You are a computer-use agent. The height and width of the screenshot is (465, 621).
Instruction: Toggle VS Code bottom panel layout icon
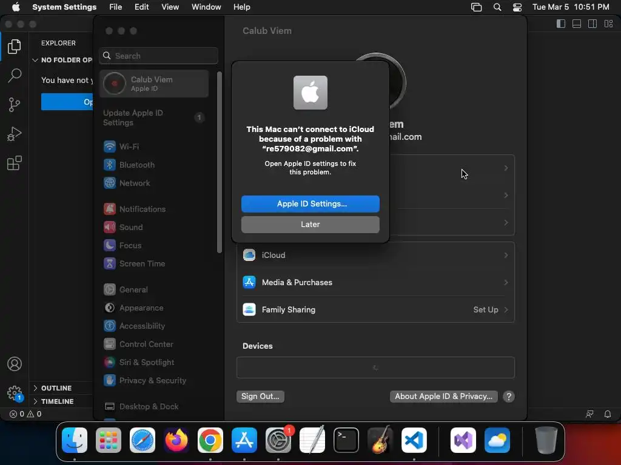(x=577, y=24)
